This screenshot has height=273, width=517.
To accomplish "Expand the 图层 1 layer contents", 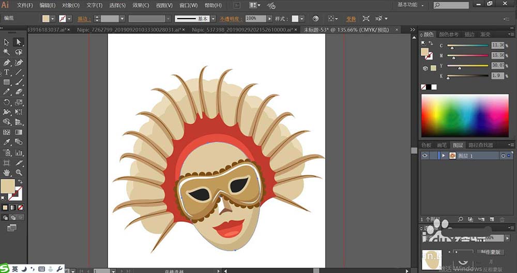I will [443, 156].
